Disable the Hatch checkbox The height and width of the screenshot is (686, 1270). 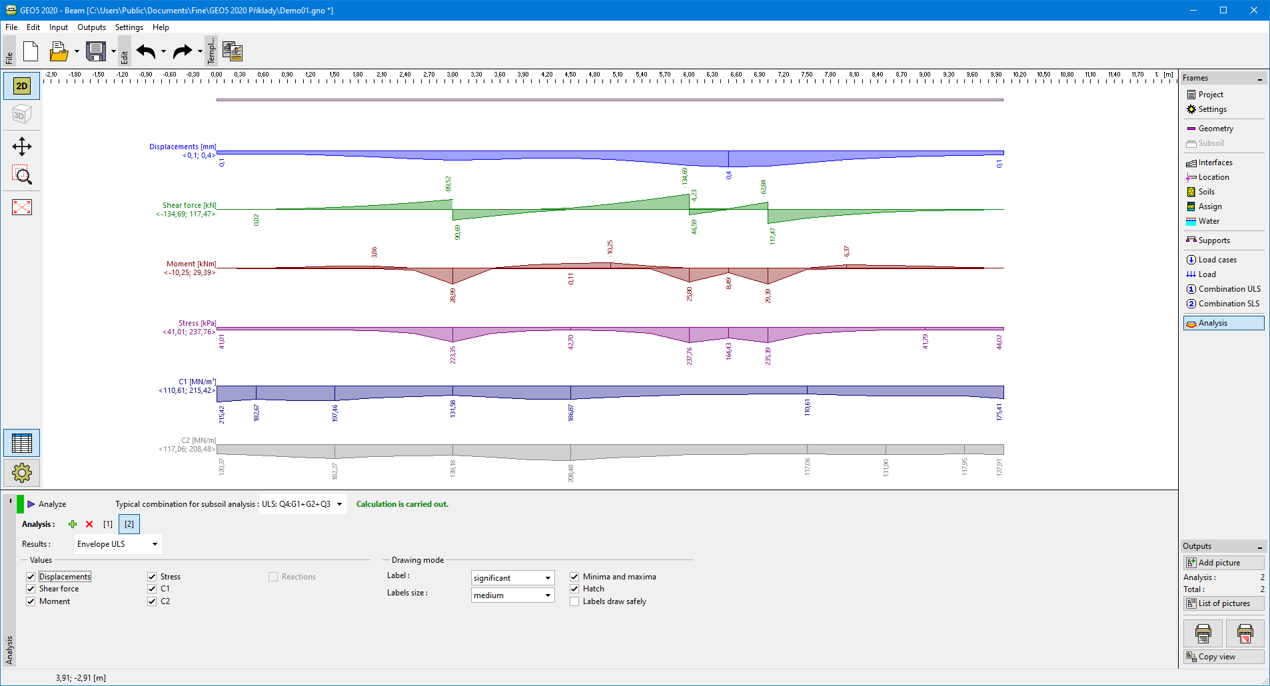tap(574, 589)
